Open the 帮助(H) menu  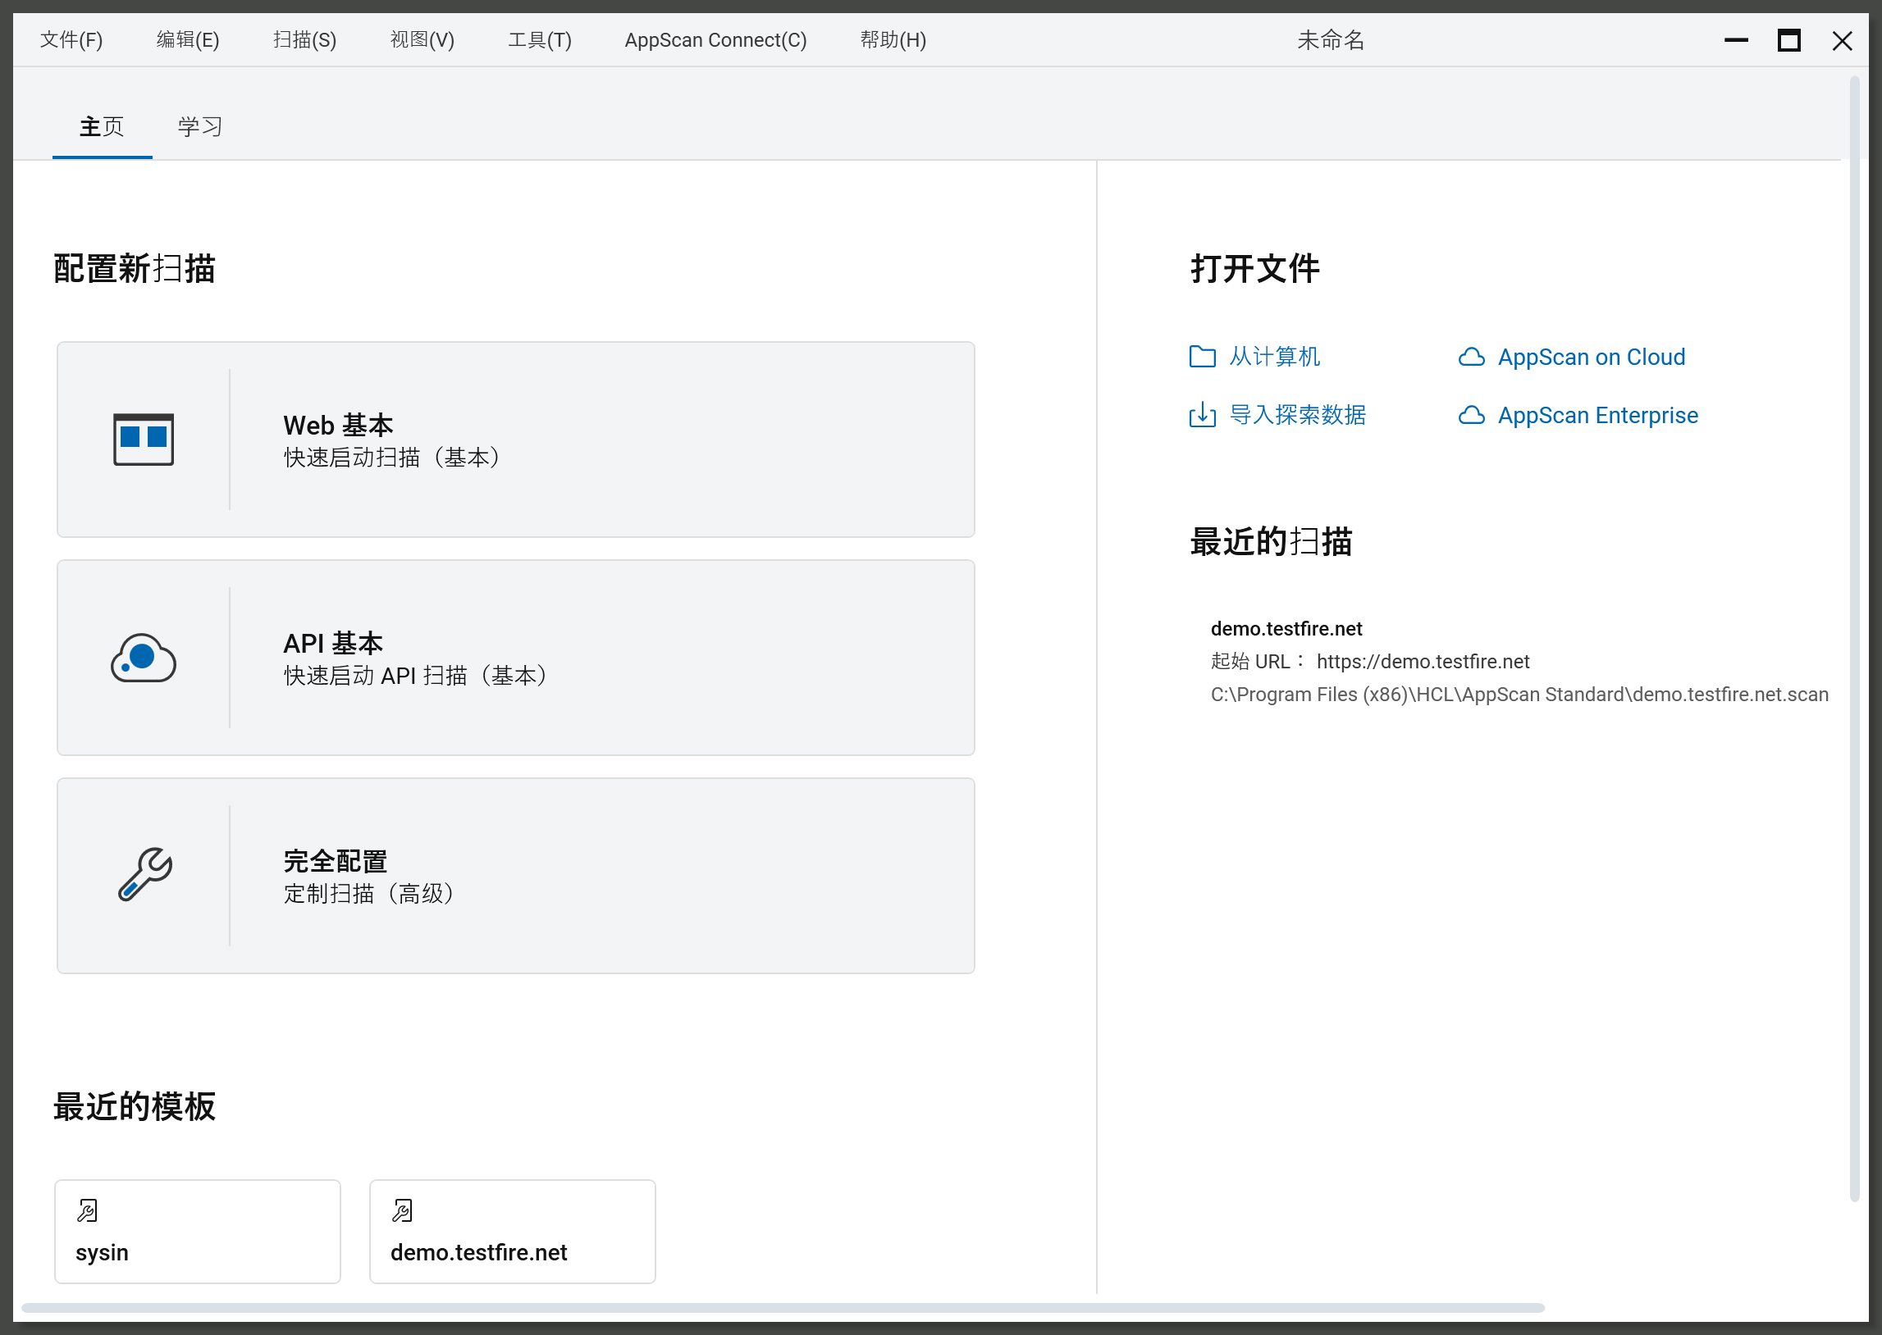pos(893,39)
